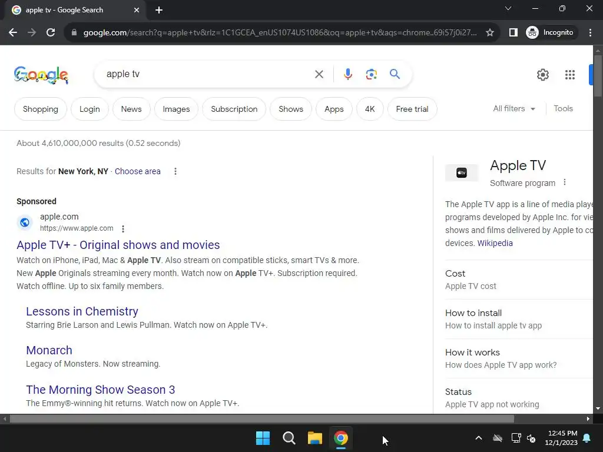The image size is (603, 452).
Task: Click the Google holiday logo
Action: click(x=41, y=75)
